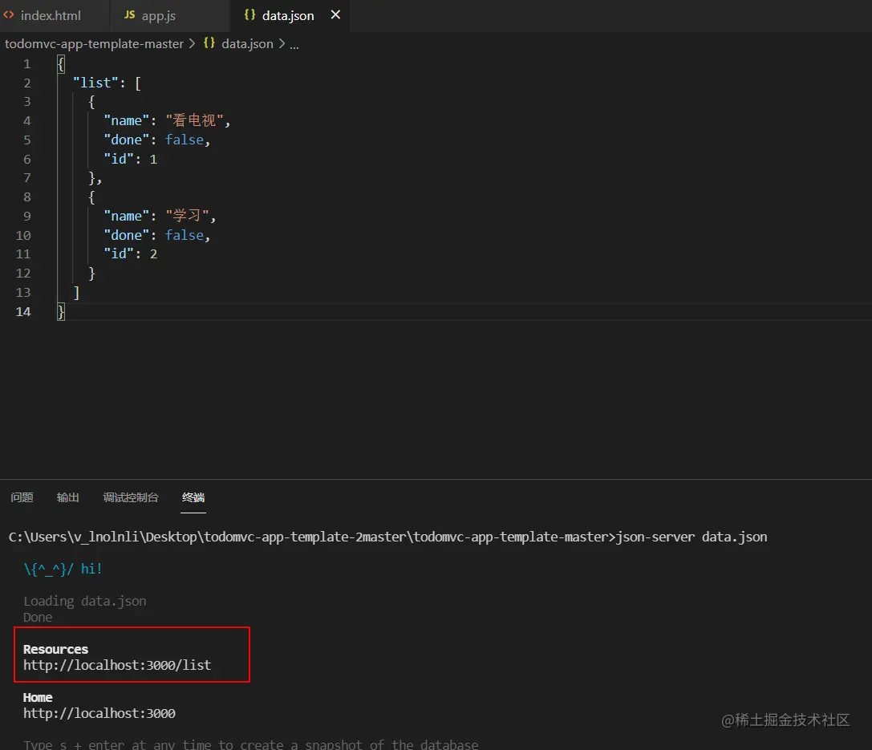The width and height of the screenshot is (872, 750).
Task: Select the 终端 panel tab
Action: pyautogui.click(x=193, y=497)
